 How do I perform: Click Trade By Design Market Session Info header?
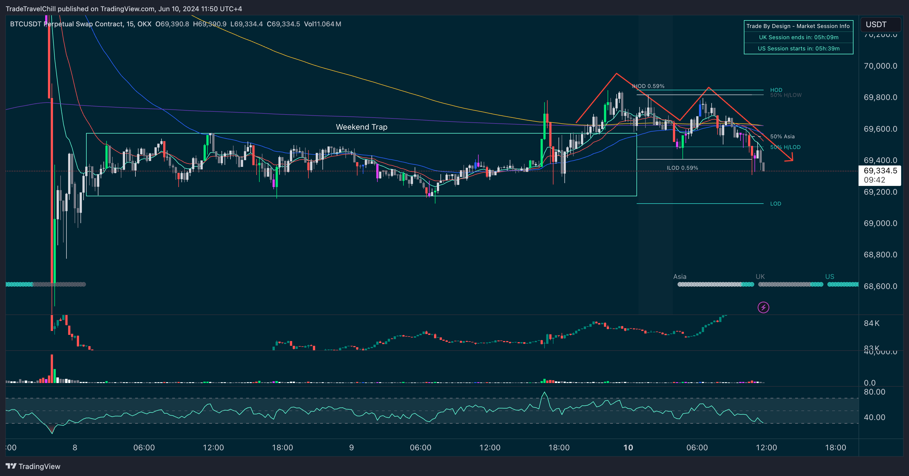point(798,26)
